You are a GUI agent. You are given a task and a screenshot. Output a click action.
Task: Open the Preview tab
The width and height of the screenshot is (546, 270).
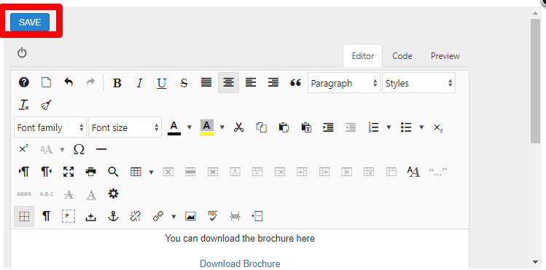click(445, 55)
